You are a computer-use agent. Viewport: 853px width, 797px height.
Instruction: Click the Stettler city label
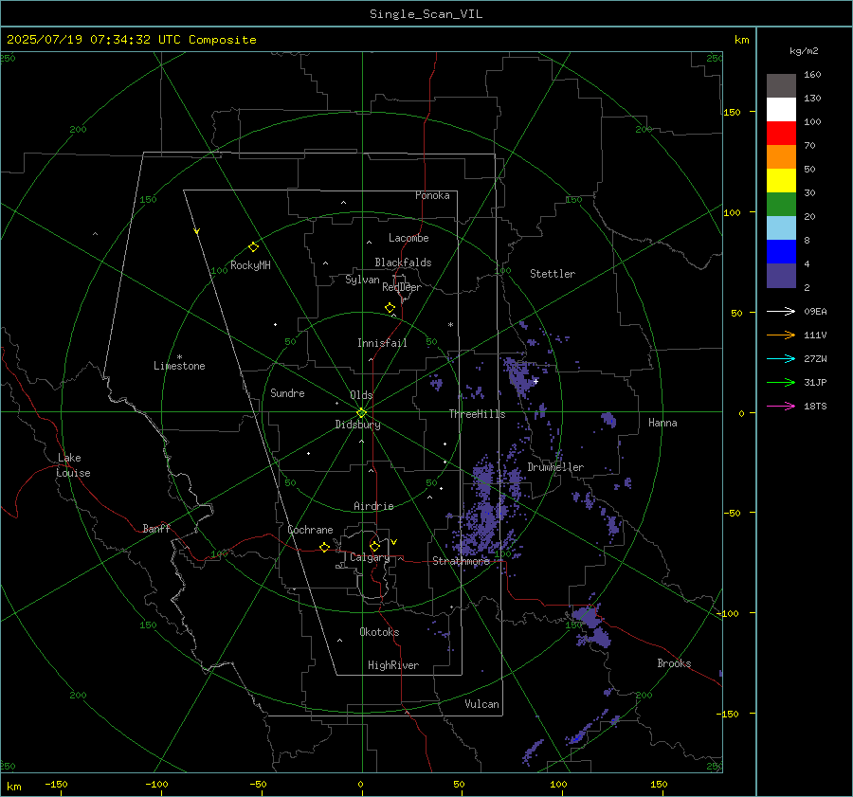tap(553, 274)
